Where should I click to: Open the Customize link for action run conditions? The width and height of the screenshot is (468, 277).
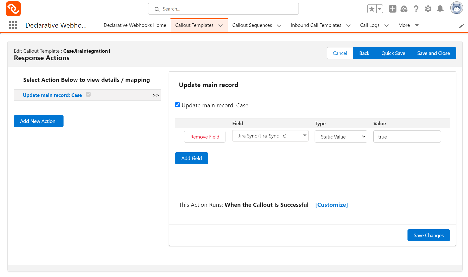[x=331, y=205]
